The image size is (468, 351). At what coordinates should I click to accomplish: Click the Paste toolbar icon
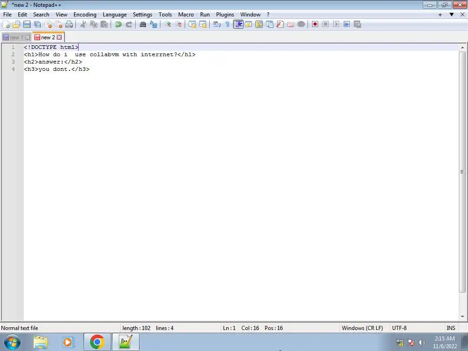[104, 25]
